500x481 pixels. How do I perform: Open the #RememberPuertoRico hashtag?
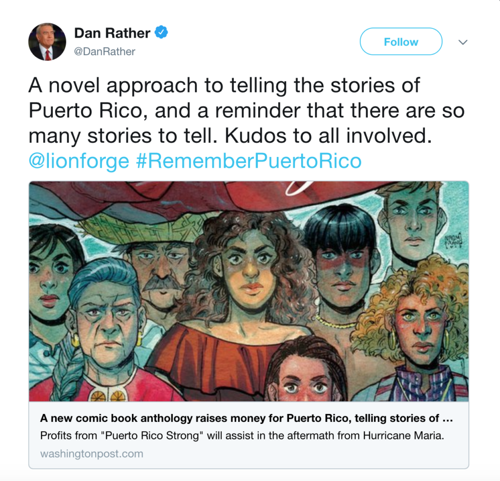(249, 160)
